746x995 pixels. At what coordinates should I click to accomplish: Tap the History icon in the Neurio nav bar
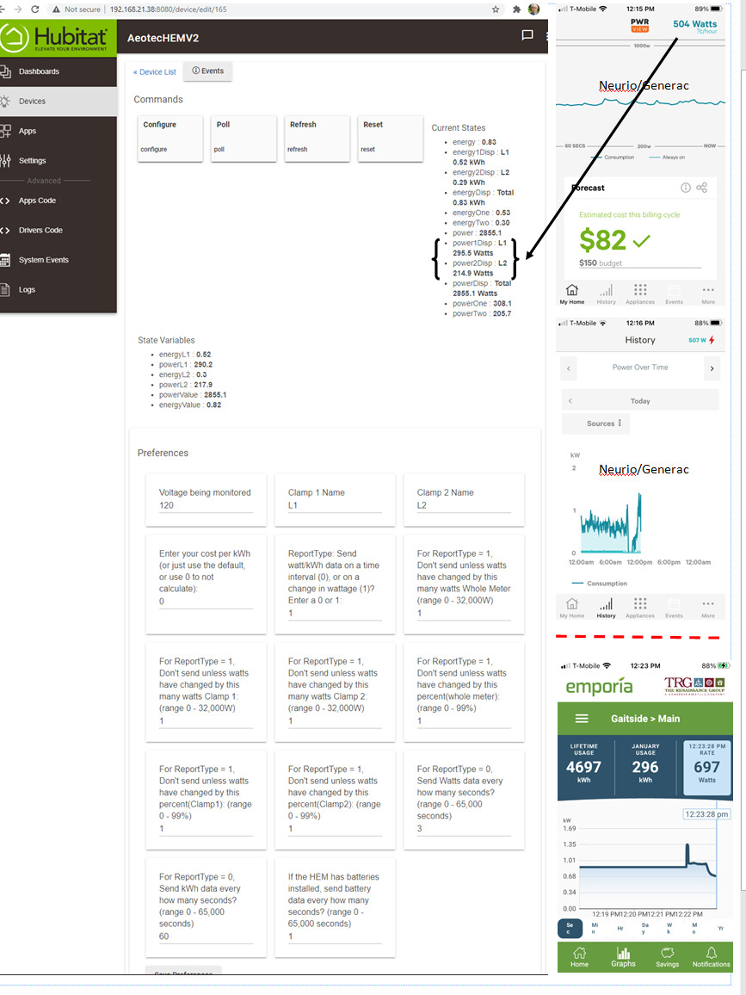coord(607,293)
